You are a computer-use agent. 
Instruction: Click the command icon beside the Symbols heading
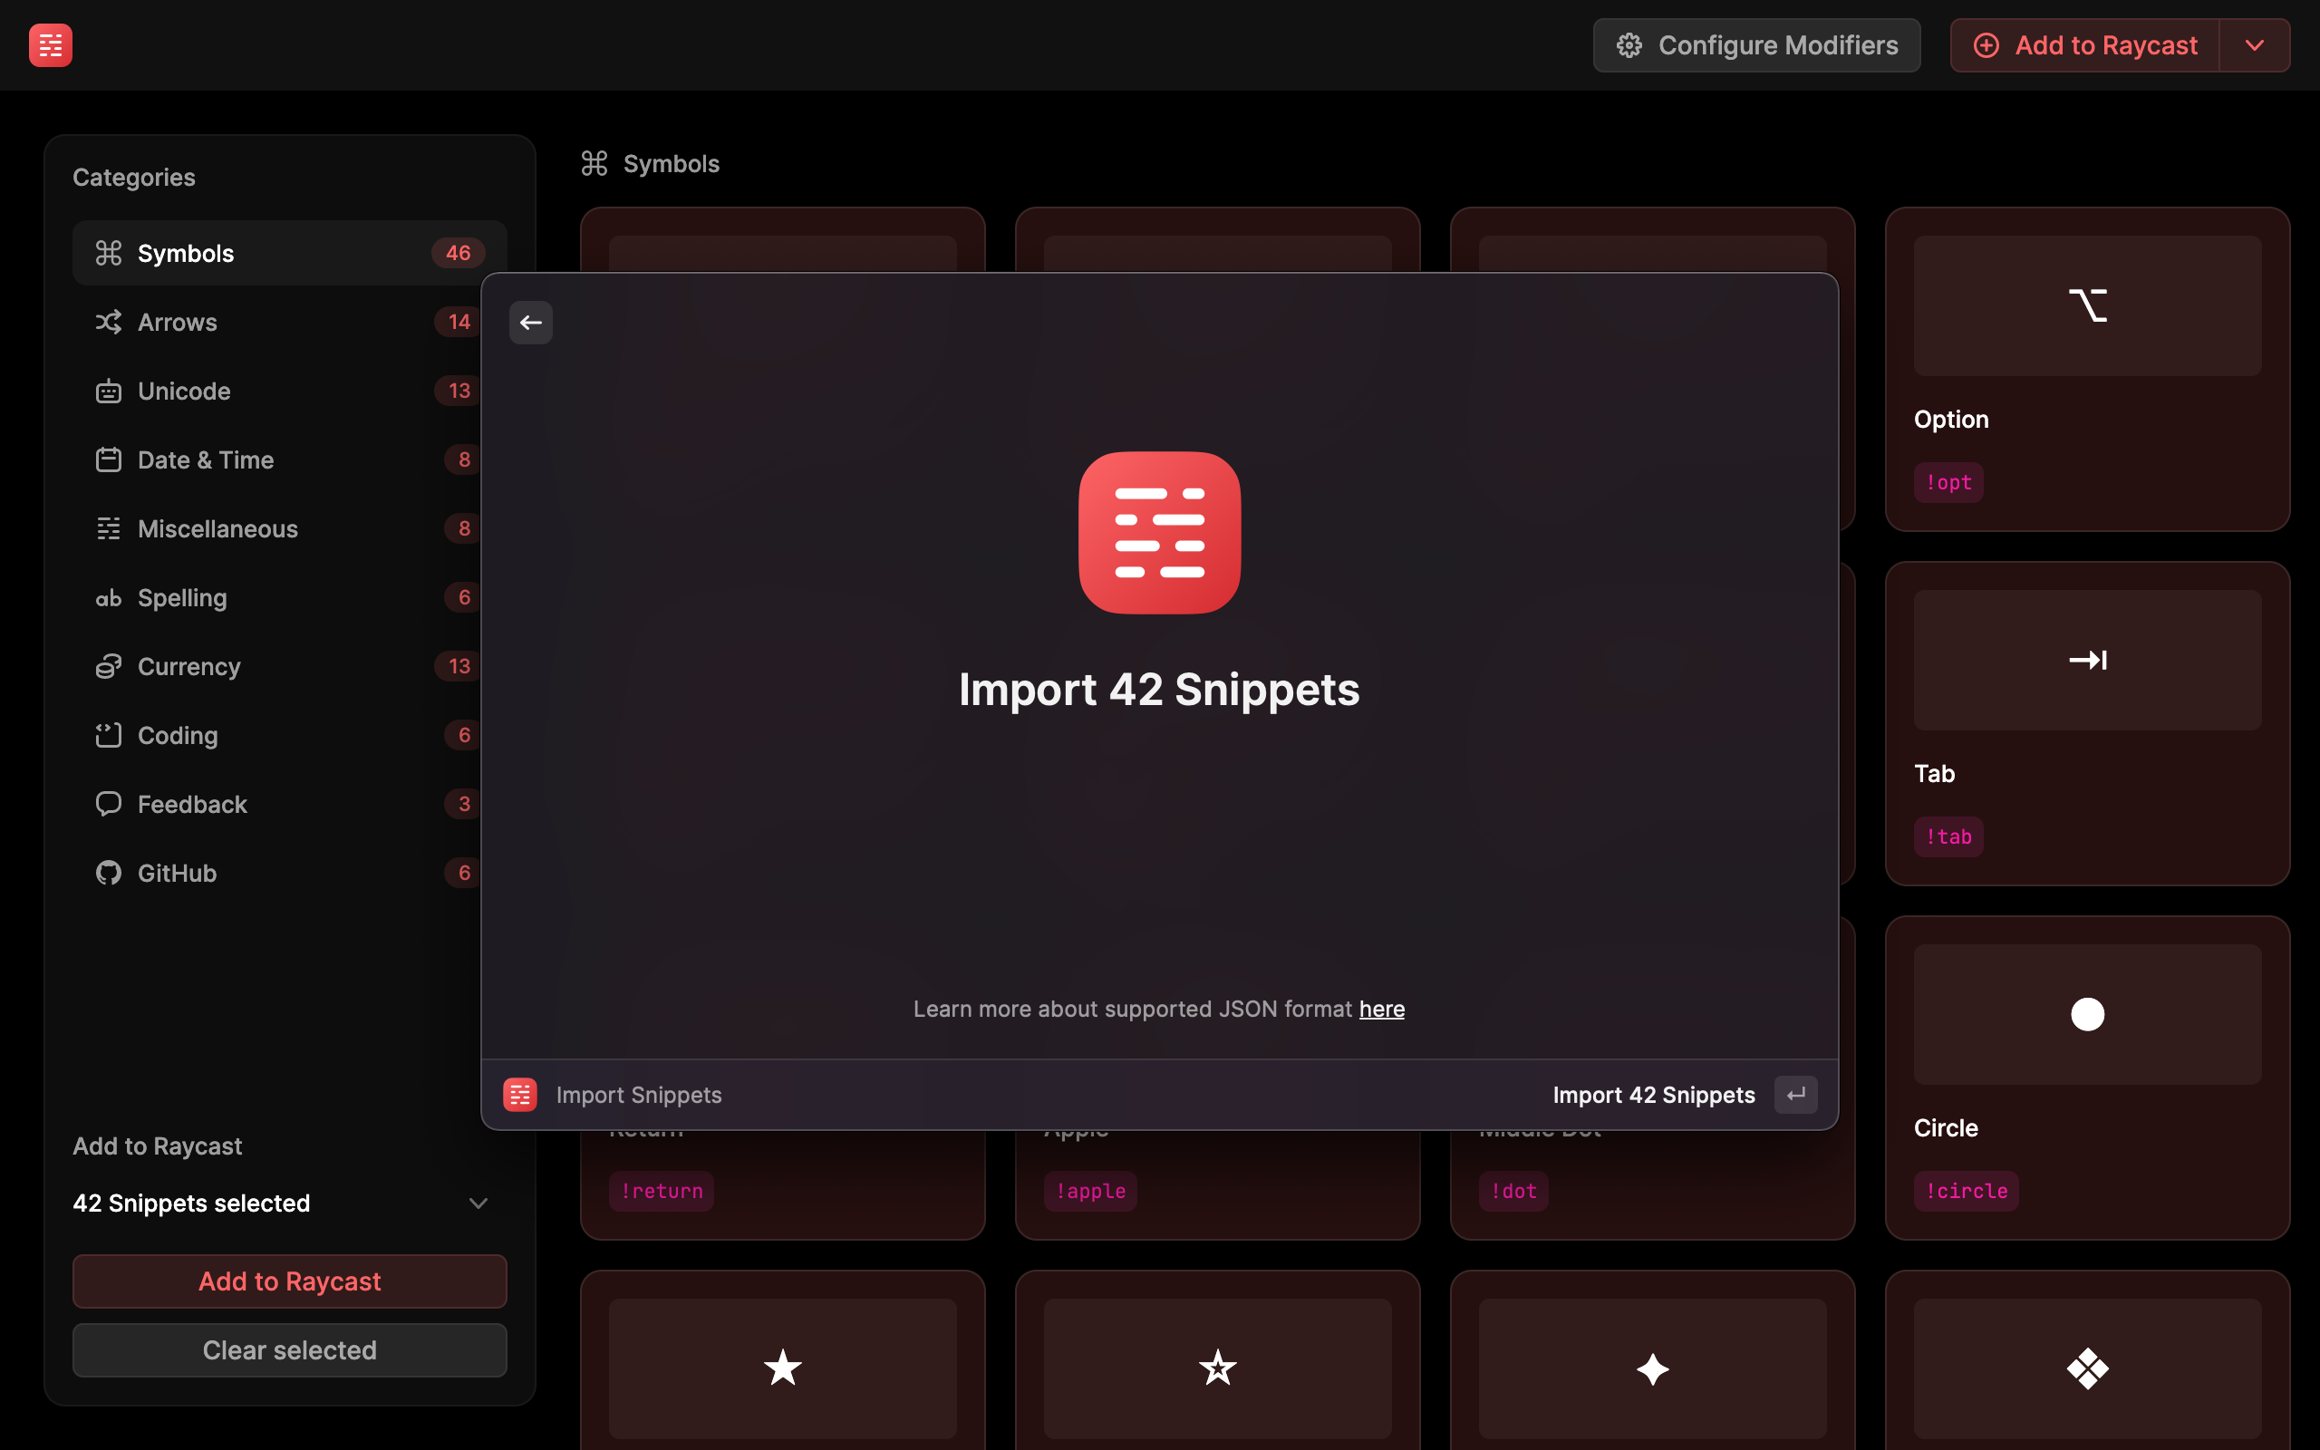tap(594, 164)
